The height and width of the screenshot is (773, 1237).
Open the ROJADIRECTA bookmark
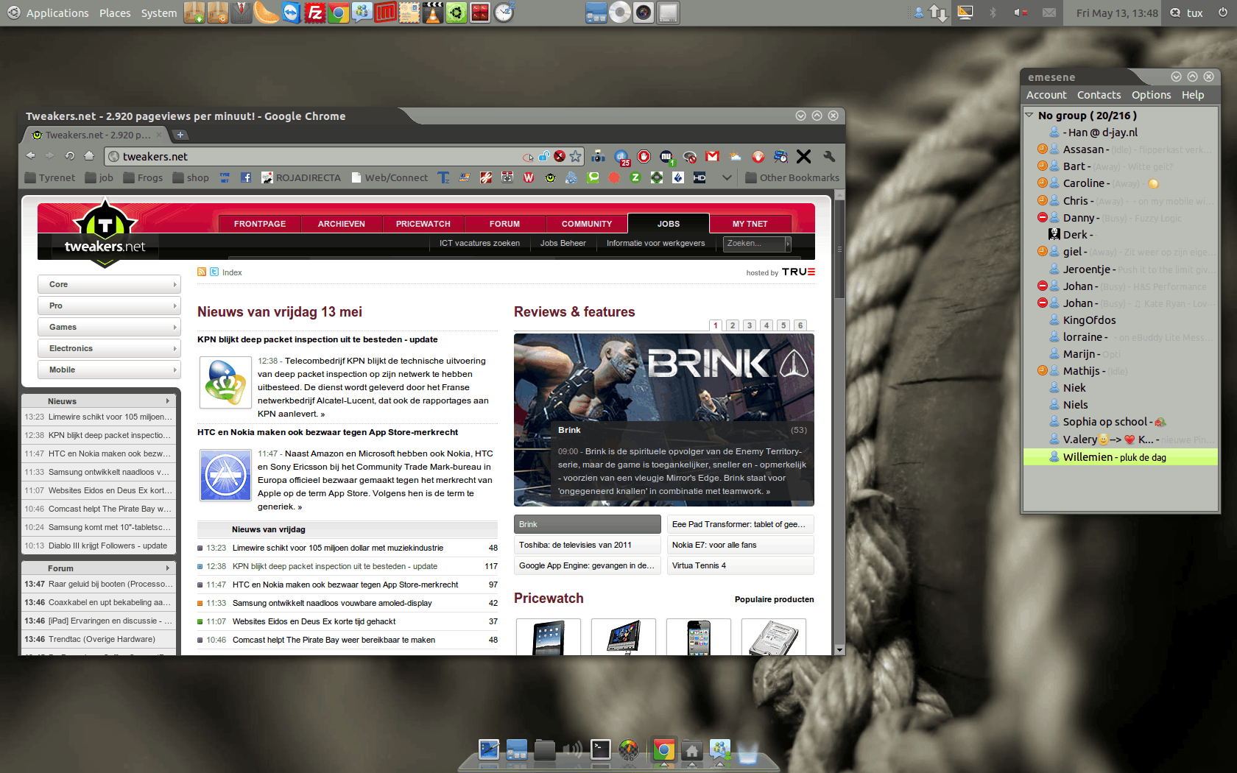coord(301,177)
